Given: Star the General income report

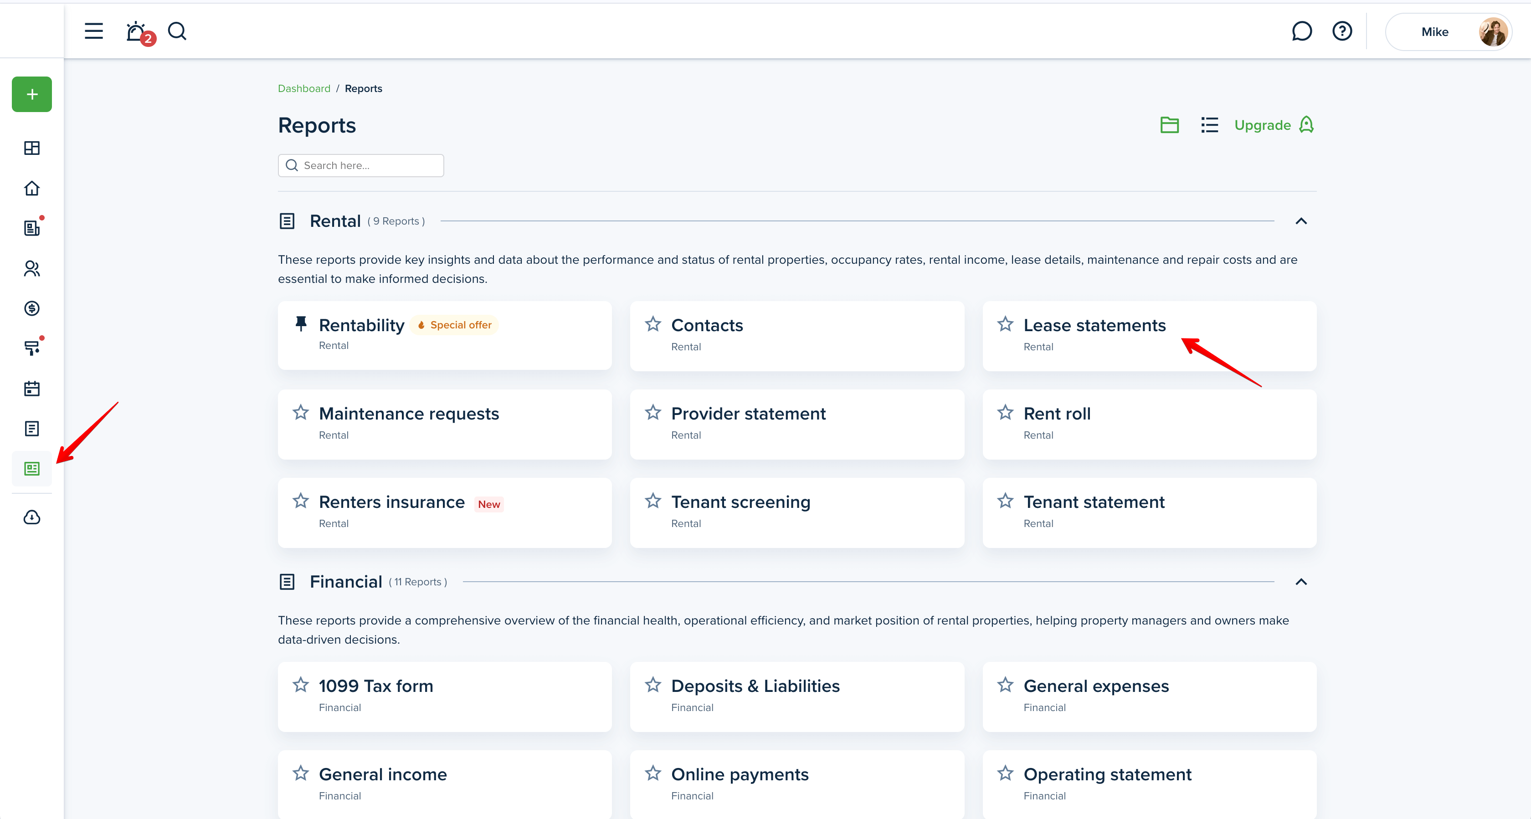Looking at the screenshot, I should tap(301, 773).
